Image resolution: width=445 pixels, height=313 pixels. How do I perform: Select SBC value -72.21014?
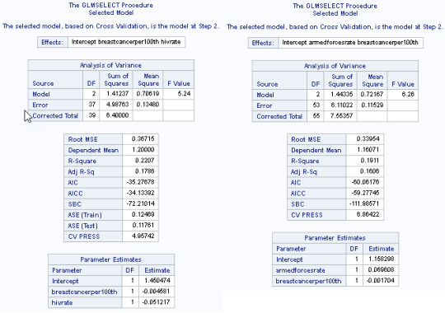pos(140,203)
